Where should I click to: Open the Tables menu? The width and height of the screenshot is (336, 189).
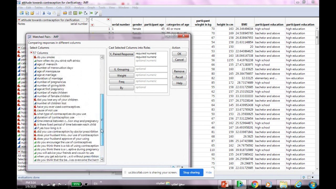point(38,8)
